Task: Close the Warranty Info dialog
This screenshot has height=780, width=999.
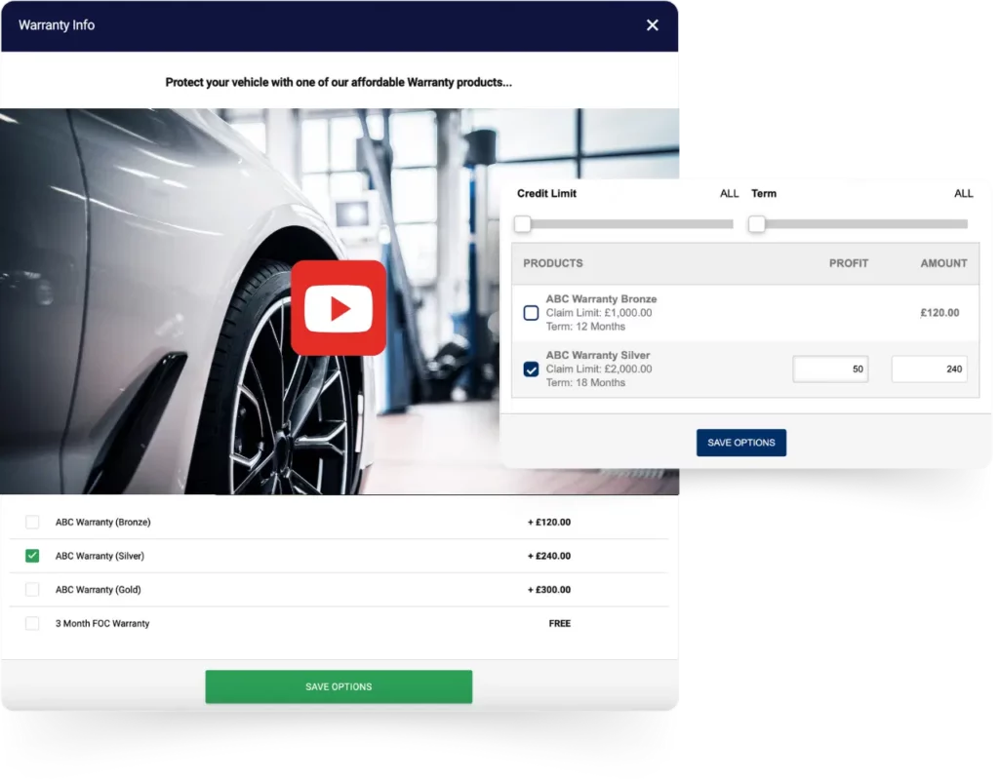Action: coord(652,25)
